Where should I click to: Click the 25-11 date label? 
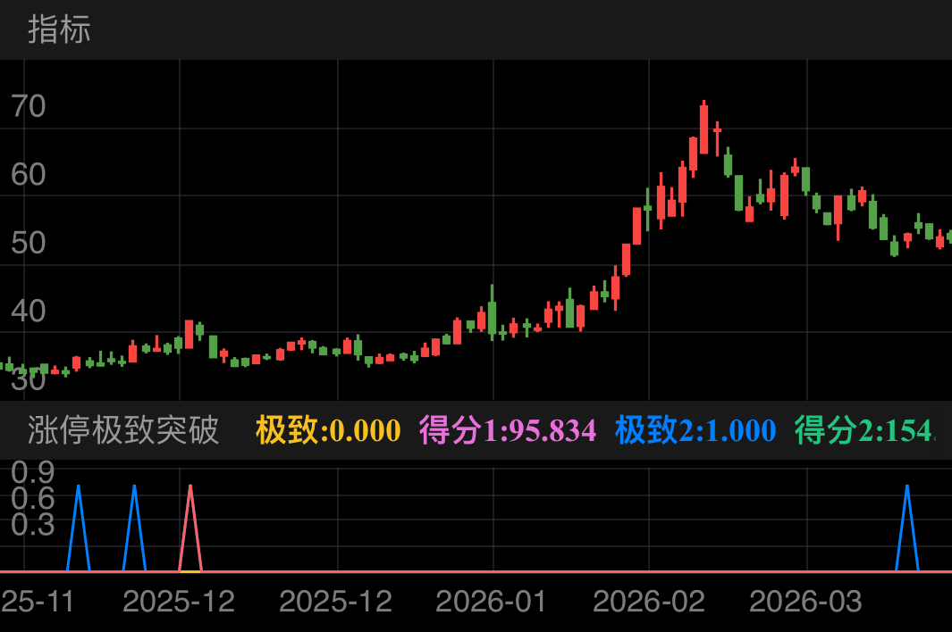point(38,601)
